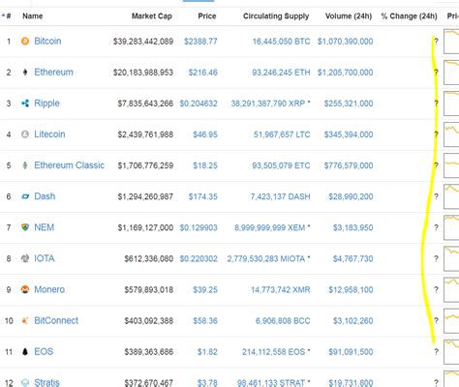The image size is (459, 387).
Task: Open the Ethereum coin page
Action: click(53, 72)
